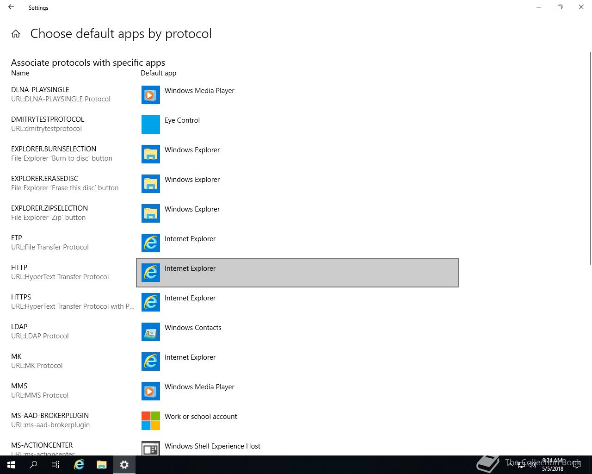Open File Explorer from the taskbar
Viewport: 592px width, 474px height.
102,465
